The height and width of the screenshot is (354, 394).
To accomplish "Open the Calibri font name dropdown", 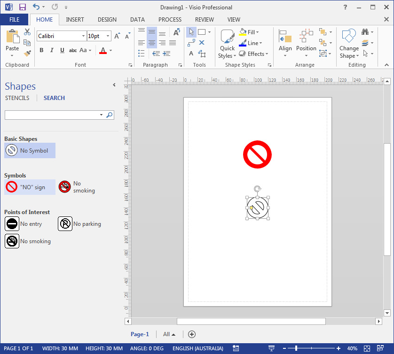I will click(83, 36).
